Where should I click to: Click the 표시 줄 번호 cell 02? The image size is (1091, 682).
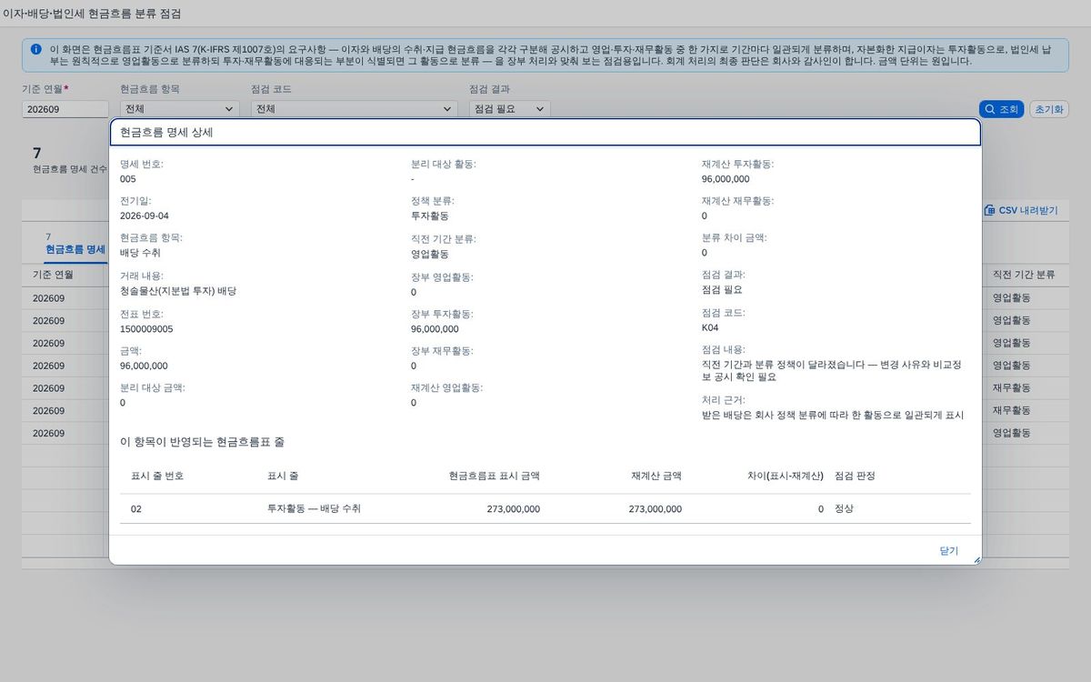(136, 509)
